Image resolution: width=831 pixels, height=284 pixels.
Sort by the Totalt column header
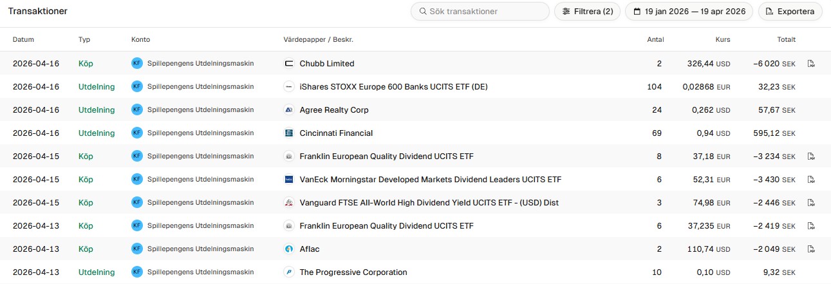[x=786, y=40]
